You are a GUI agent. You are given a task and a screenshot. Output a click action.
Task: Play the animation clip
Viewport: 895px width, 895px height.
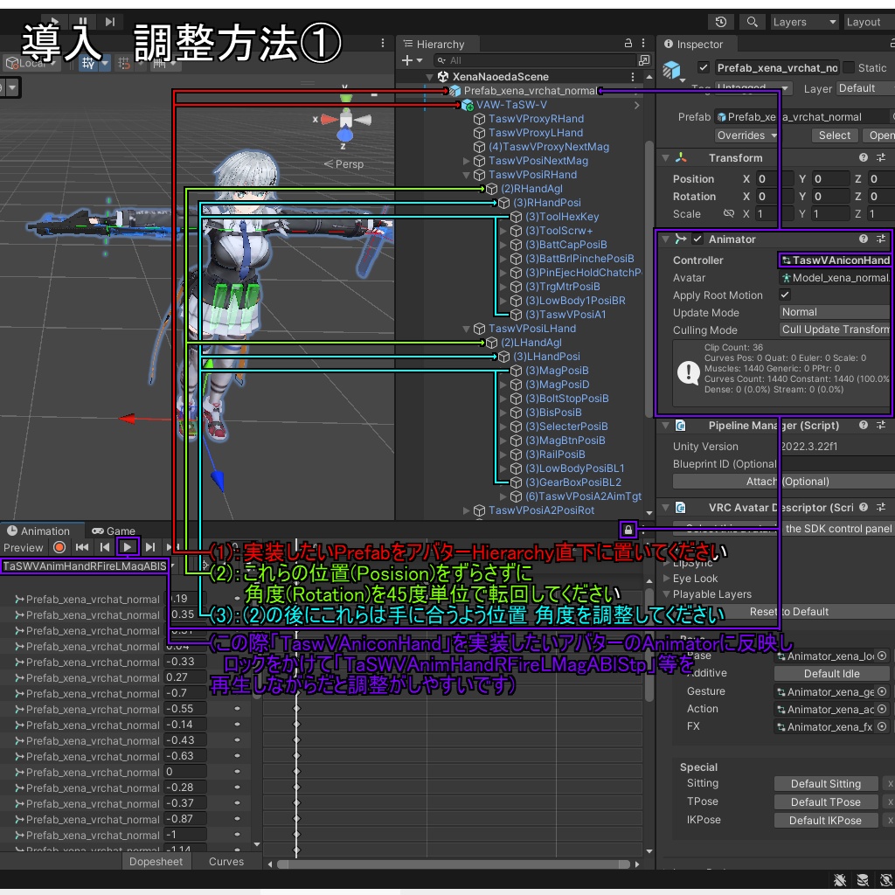coord(128,547)
